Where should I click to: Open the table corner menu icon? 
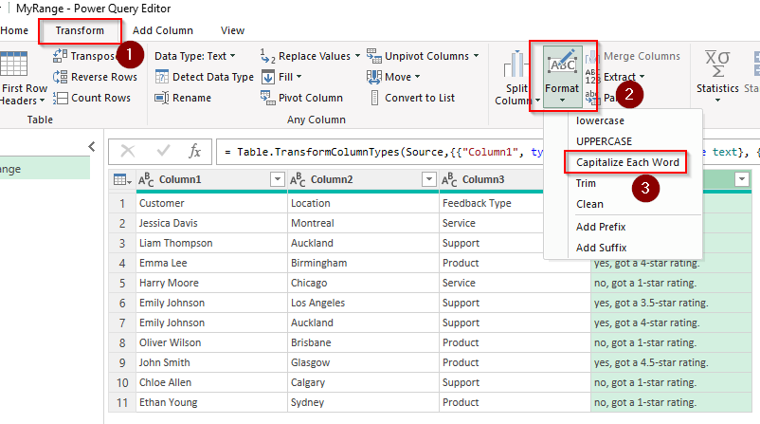pos(122,180)
